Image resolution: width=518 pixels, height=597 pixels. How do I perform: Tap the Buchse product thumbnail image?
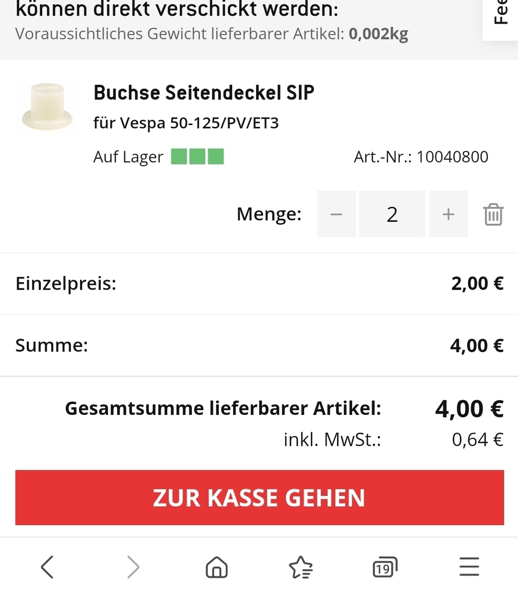tap(47, 108)
